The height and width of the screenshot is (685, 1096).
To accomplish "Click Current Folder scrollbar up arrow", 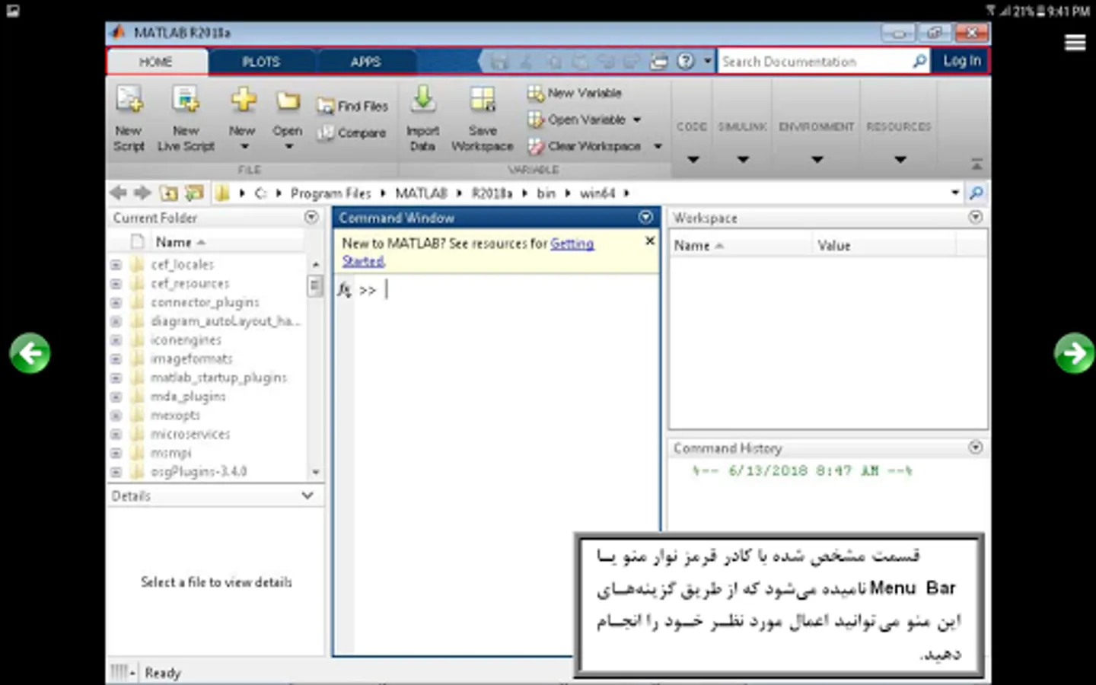I will [x=316, y=264].
